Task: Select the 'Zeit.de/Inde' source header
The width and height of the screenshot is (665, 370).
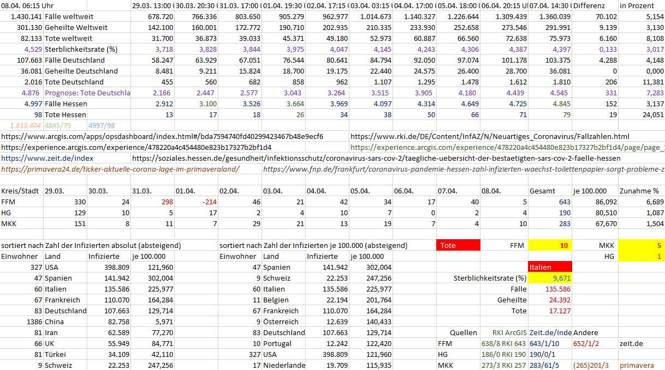Action: tap(551, 332)
